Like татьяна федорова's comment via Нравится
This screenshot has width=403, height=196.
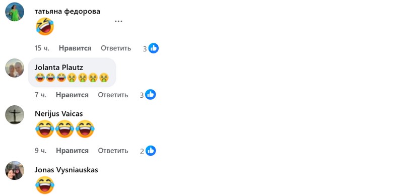[75, 48]
